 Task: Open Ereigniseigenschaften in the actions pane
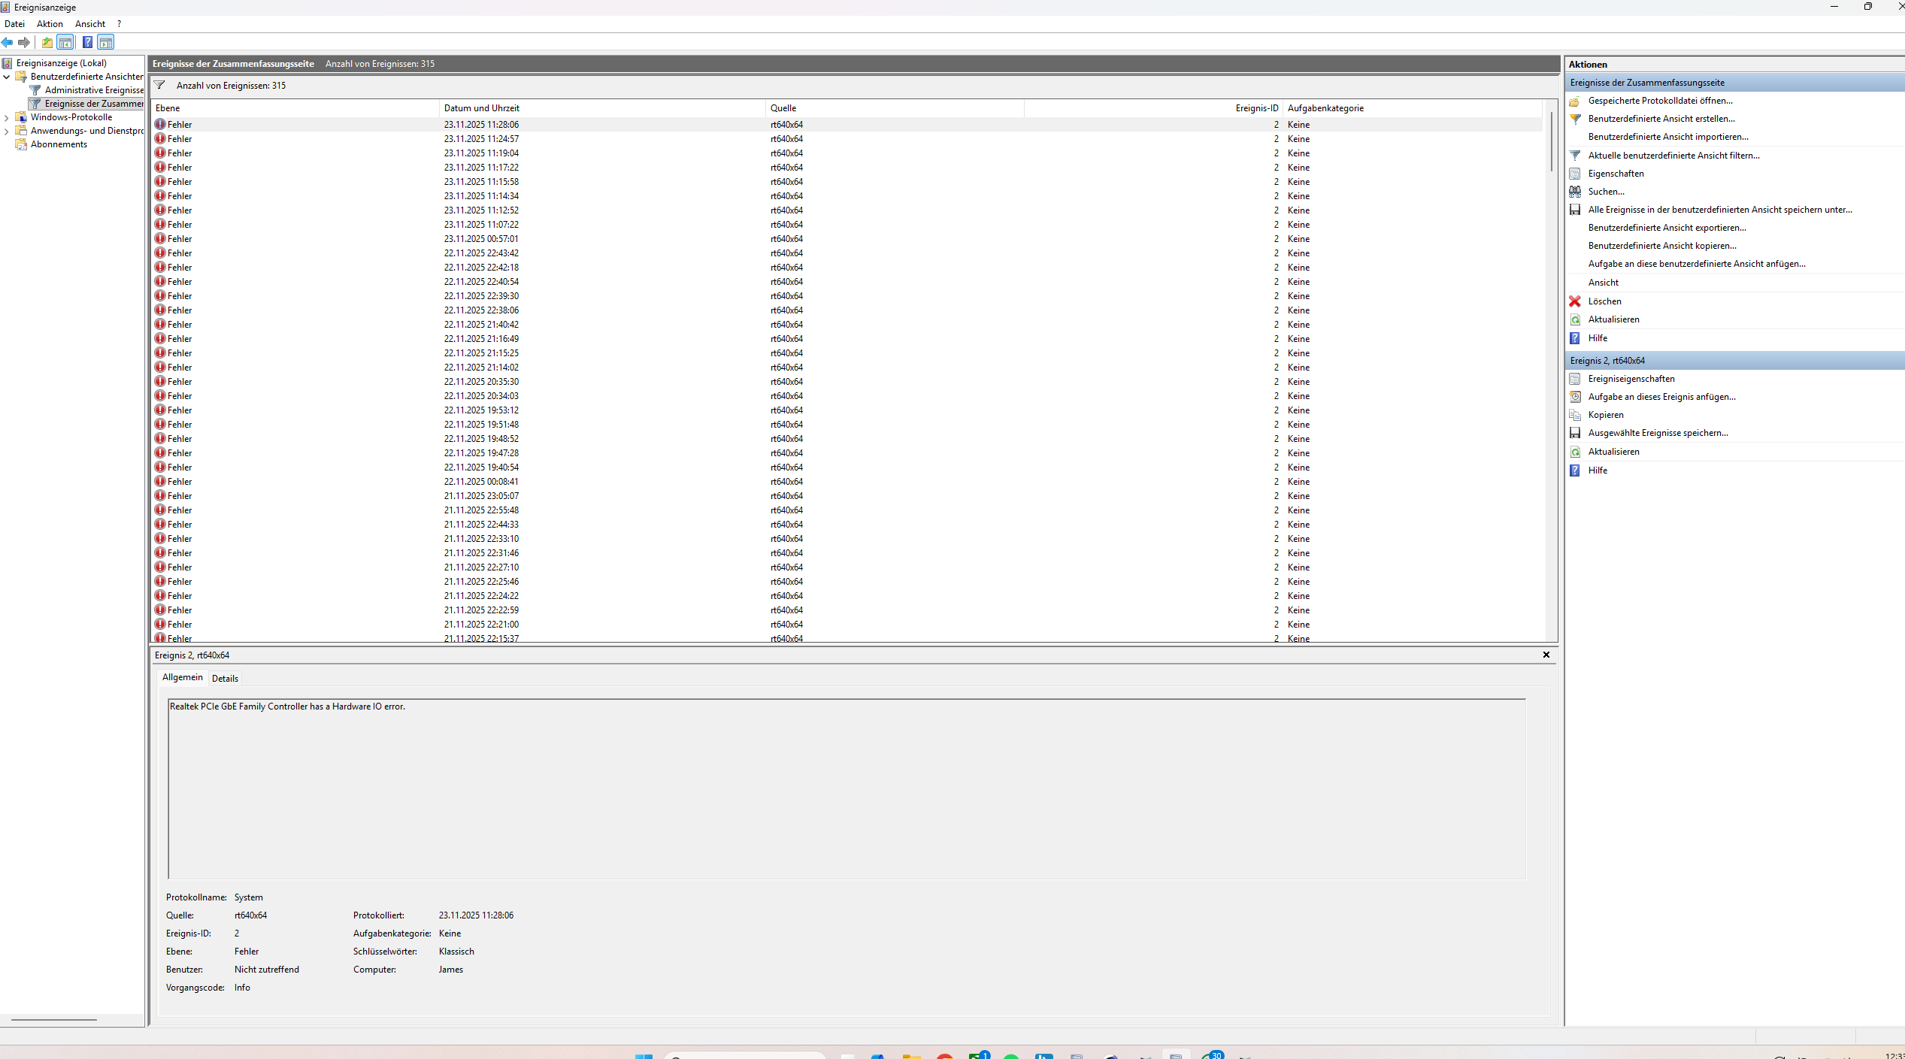1631,379
